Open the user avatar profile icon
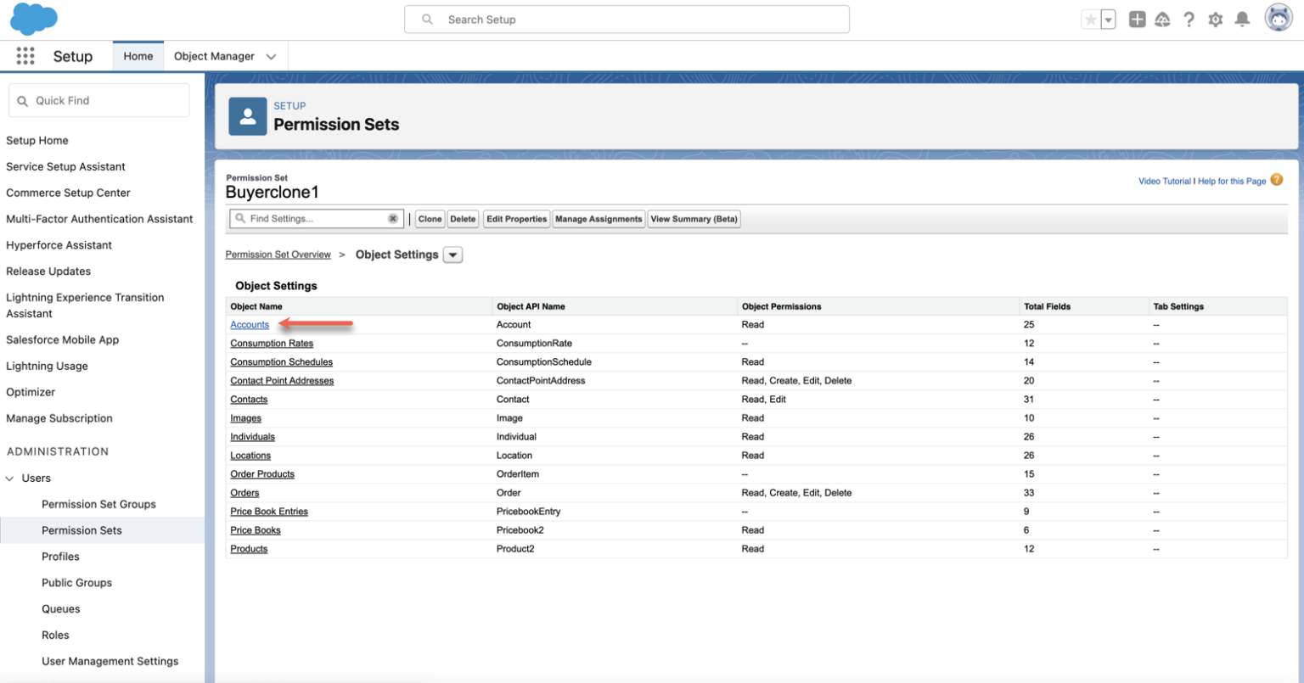The height and width of the screenshot is (683, 1304). (x=1278, y=16)
